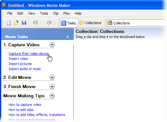Open the Collections combo box
Viewport: 167px width, 122px height.
[136, 23]
